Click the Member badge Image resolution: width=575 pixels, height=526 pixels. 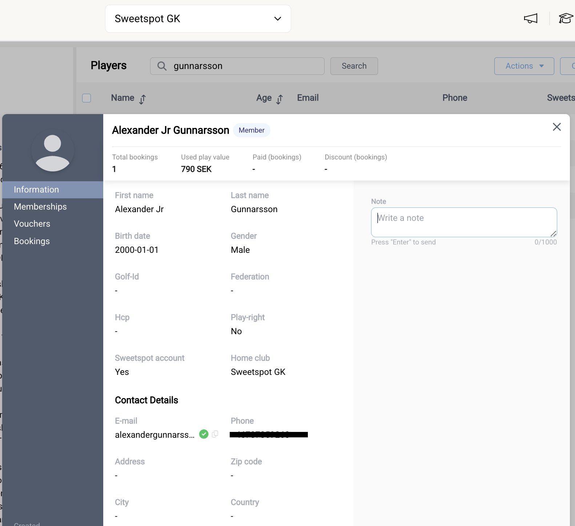(x=252, y=130)
